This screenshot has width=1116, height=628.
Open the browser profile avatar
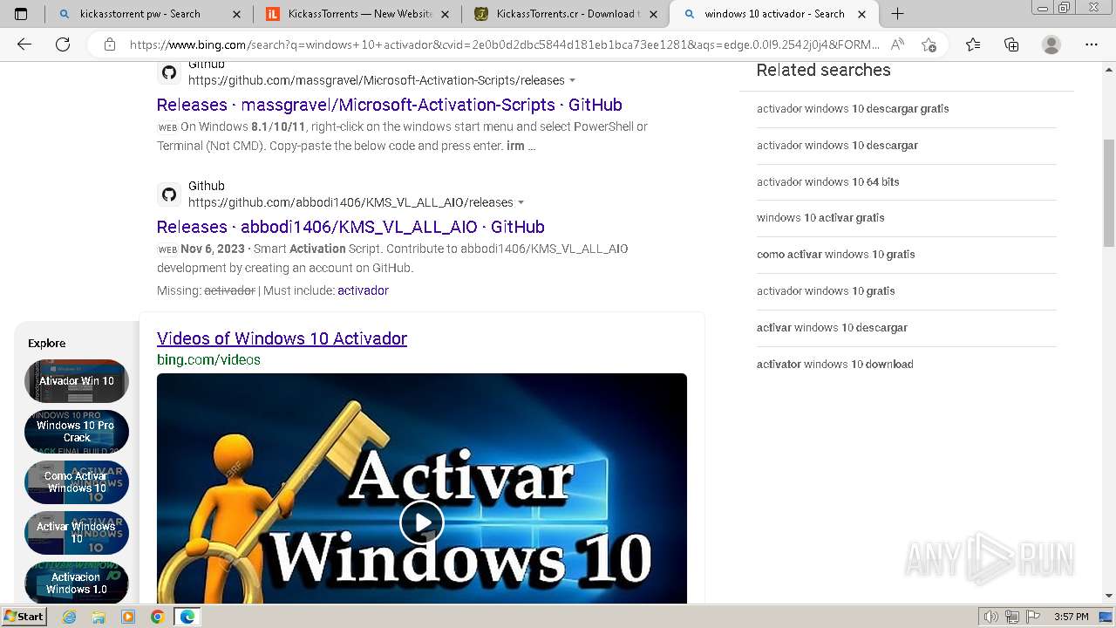1051,44
